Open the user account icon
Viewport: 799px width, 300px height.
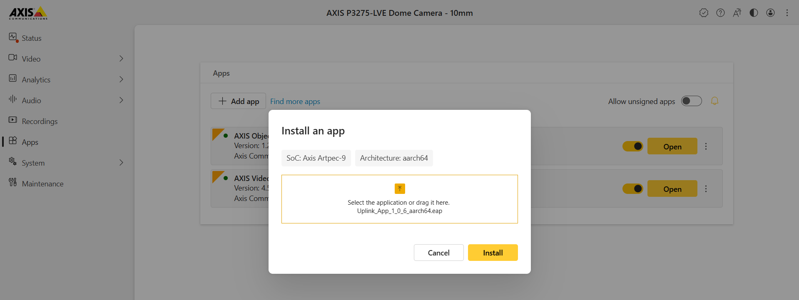click(x=770, y=13)
